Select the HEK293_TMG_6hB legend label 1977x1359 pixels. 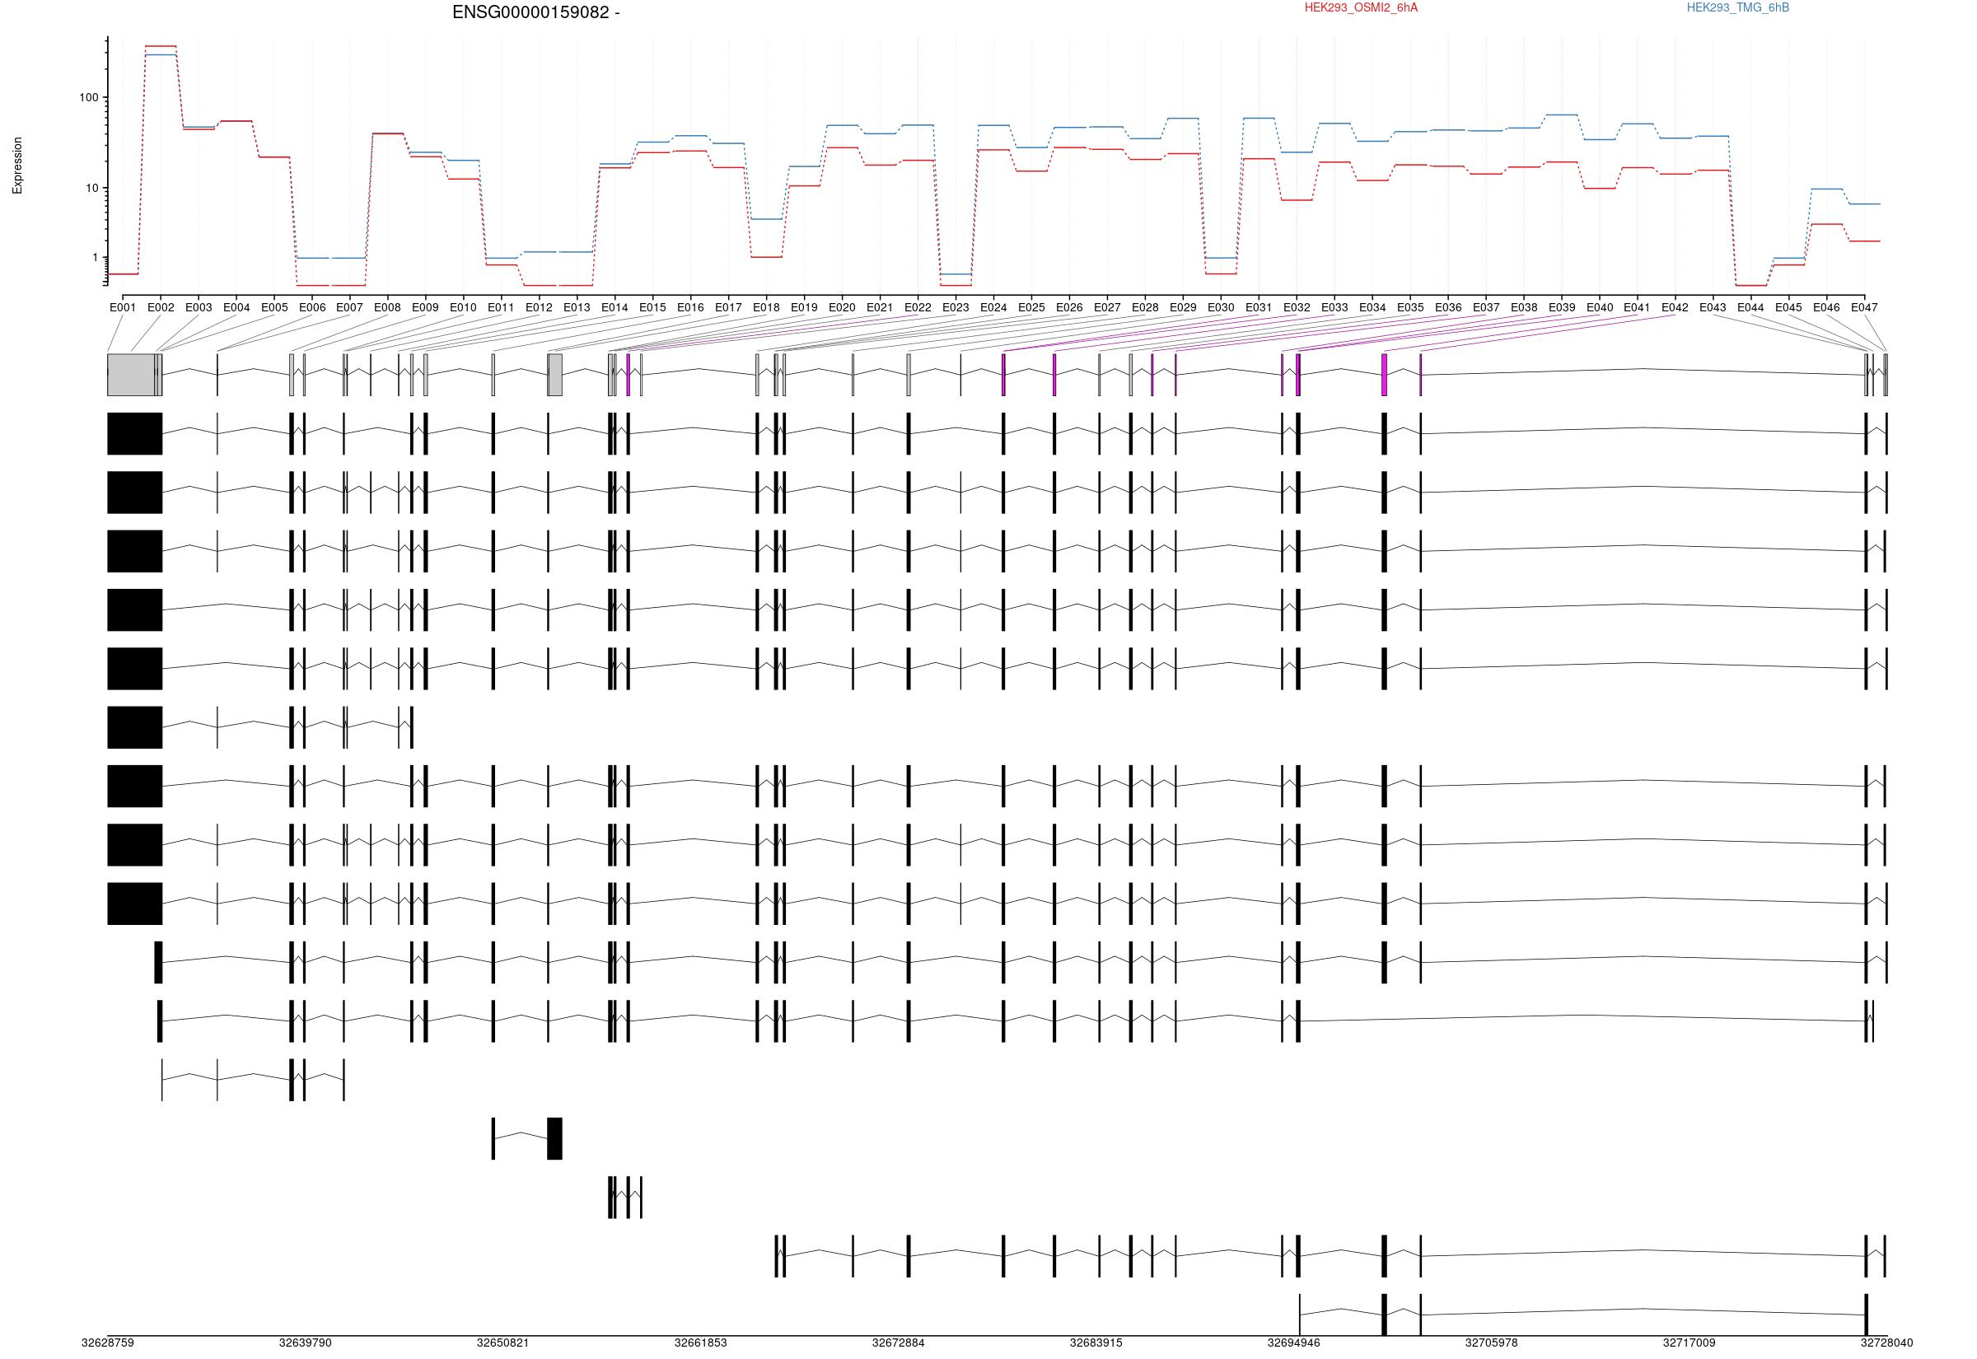(1738, 7)
